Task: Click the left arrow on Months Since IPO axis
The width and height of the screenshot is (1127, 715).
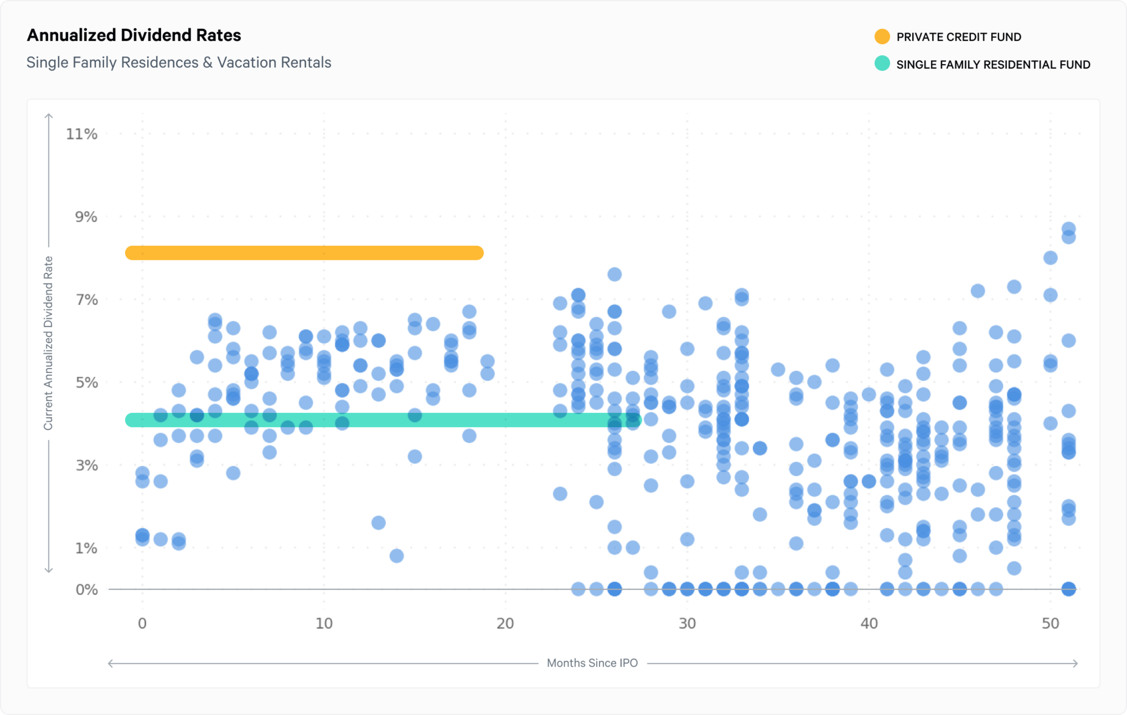Action: coord(110,663)
